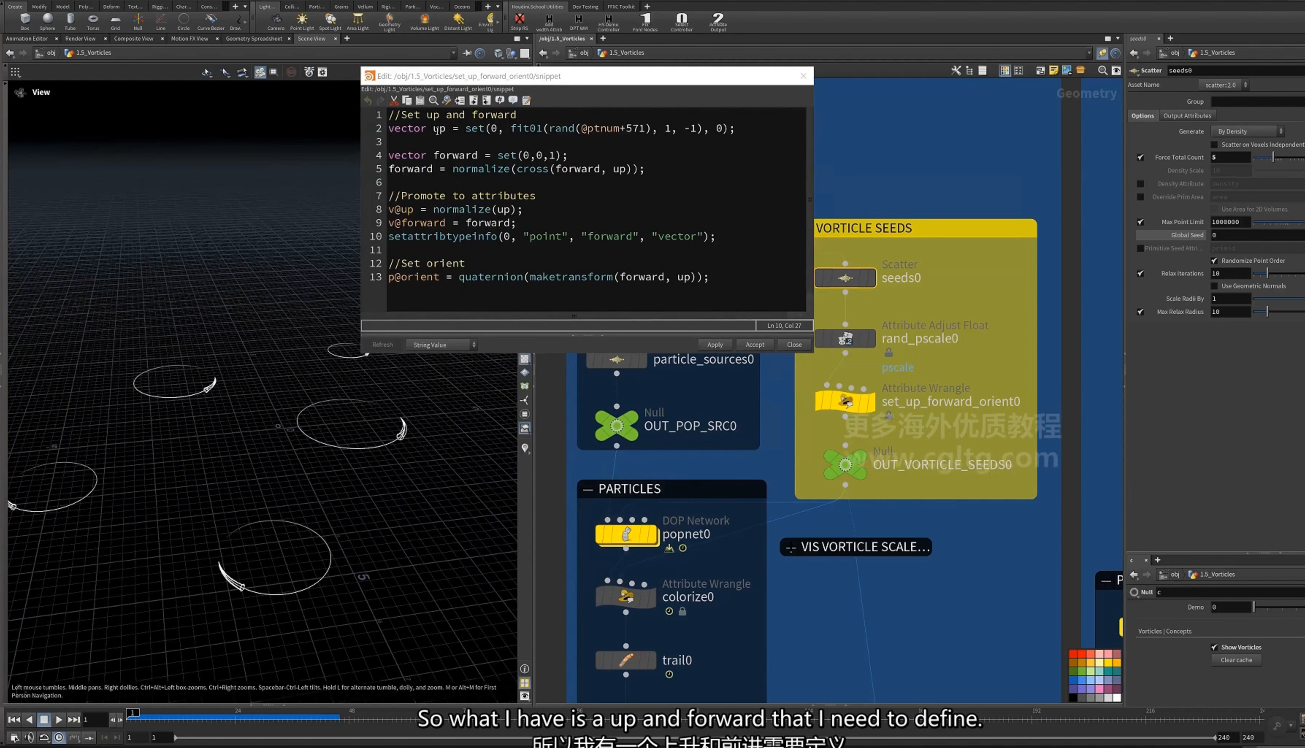
Task: Click the Clear cache button
Action: [x=1236, y=660]
